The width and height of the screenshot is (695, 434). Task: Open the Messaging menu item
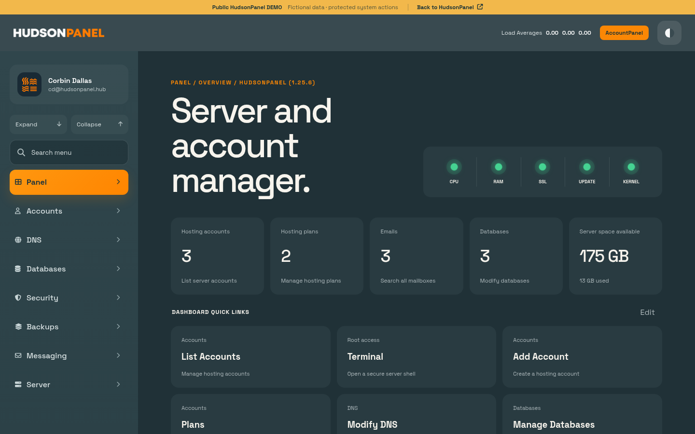pos(69,356)
